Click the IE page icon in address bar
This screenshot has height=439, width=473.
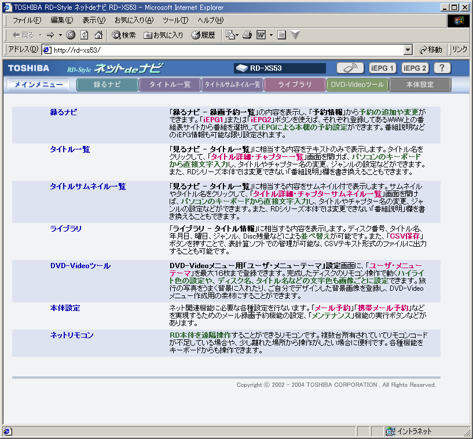click(x=47, y=50)
